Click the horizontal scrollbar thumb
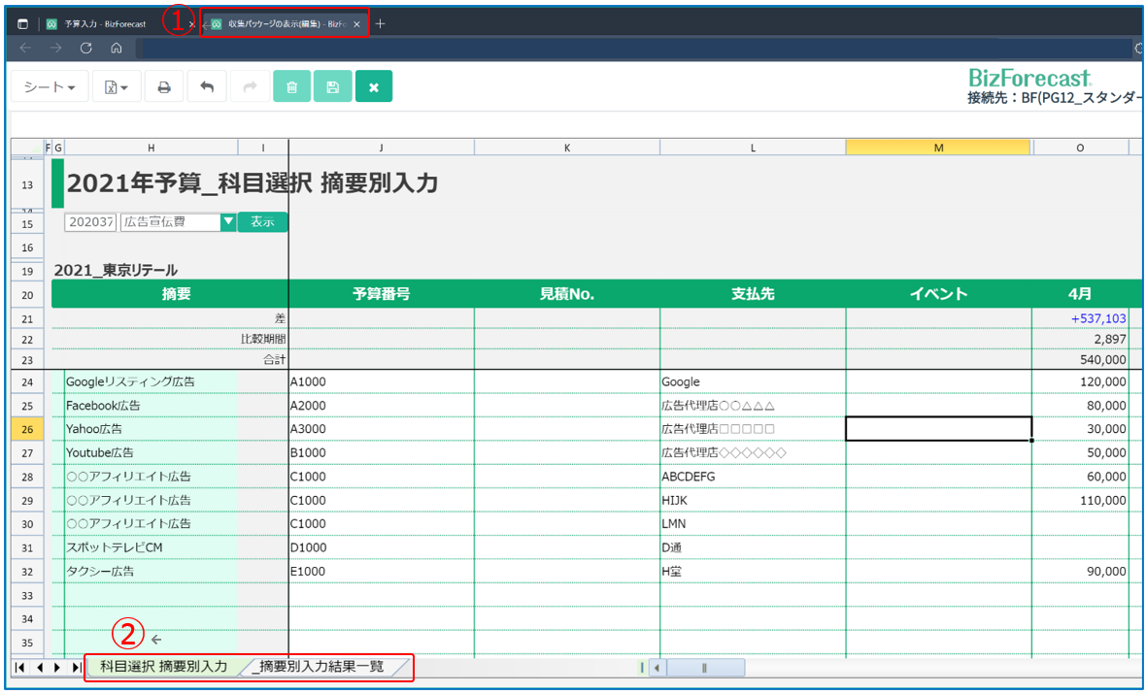1146x694 pixels. coord(704,668)
